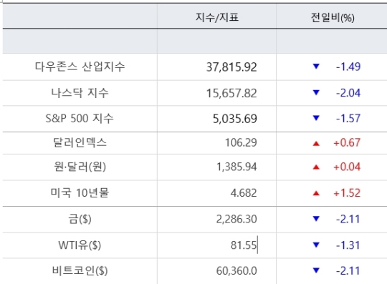Click the 15,657.82 nasdaq value

231,93
